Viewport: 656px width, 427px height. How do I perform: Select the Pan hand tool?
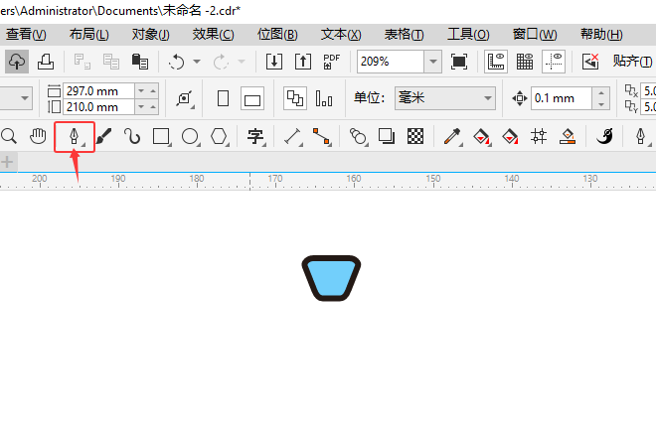click(38, 136)
